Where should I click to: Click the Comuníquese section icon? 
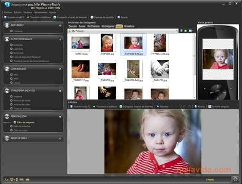point(7,69)
